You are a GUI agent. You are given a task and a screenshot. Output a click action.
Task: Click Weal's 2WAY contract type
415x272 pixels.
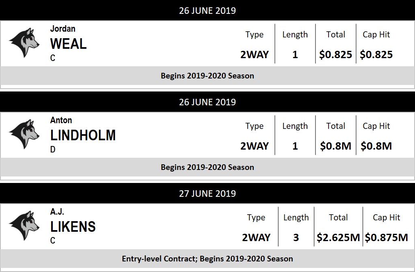(255, 54)
